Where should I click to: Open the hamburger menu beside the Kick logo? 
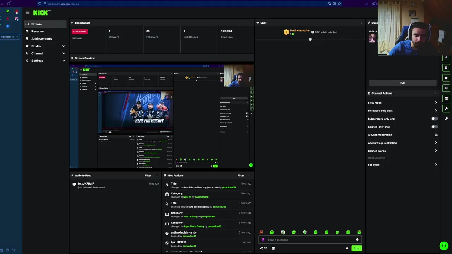(28, 13)
